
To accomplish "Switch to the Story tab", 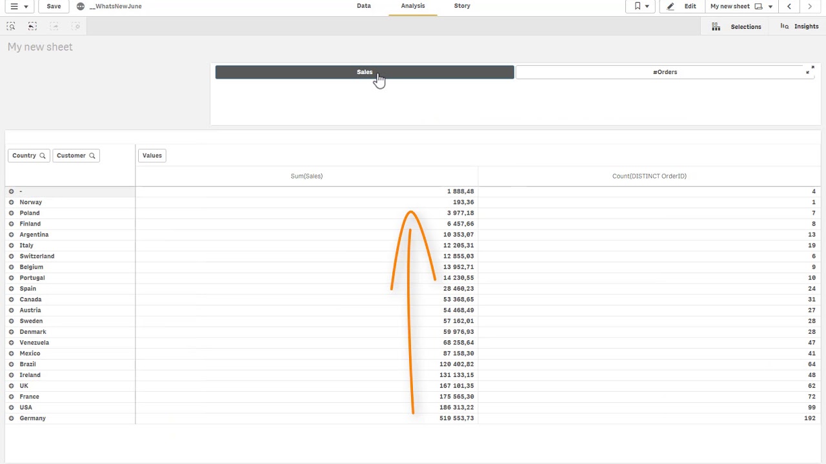I will coord(462,6).
